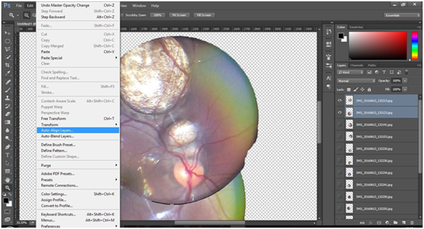
Task: Hide the IMG_20160613_132123.jpg layer
Action: click(x=340, y=112)
